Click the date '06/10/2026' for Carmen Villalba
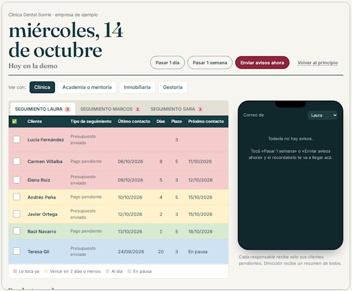Screen dimensions: 352x291 [130, 161]
